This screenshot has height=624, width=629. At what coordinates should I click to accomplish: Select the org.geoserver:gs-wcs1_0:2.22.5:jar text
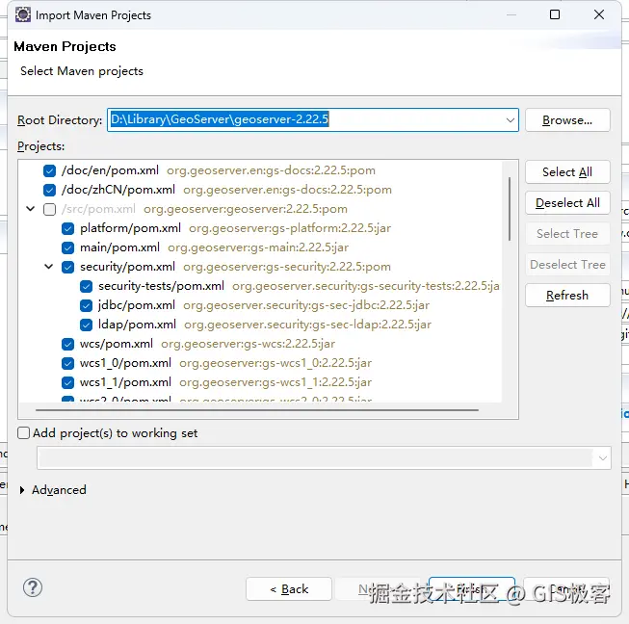click(275, 363)
